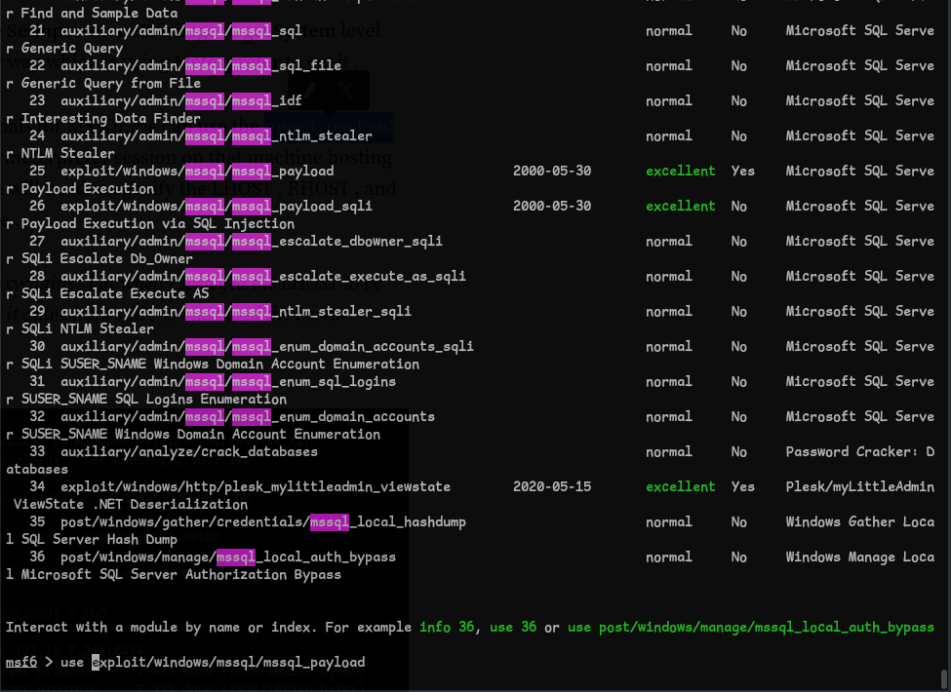Screen dimensions: 951x692
Task: Click 'excellent' rank on mssql_payload row
Action: coord(680,172)
